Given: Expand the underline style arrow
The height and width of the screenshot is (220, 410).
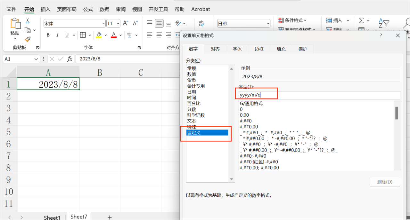Looking at the screenshot, I should (74, 35).
